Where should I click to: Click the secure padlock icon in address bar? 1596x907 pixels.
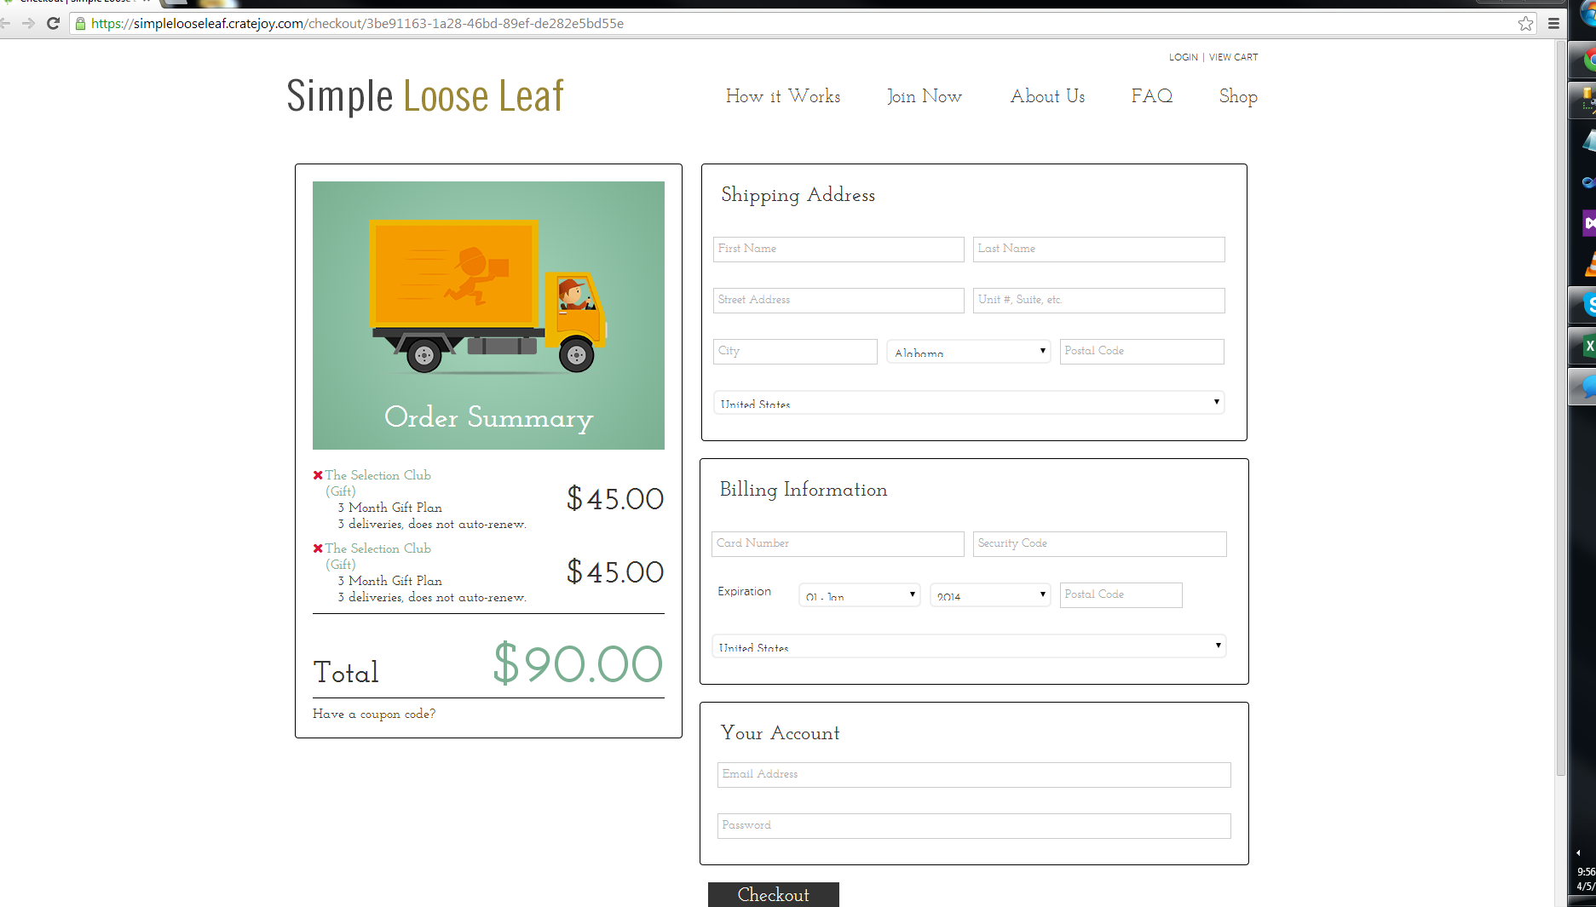tap(81, 24)
